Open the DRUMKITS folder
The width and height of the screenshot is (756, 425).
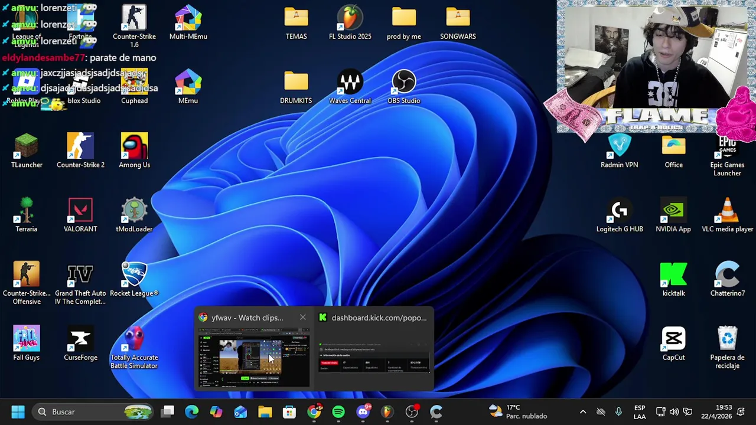296,87
